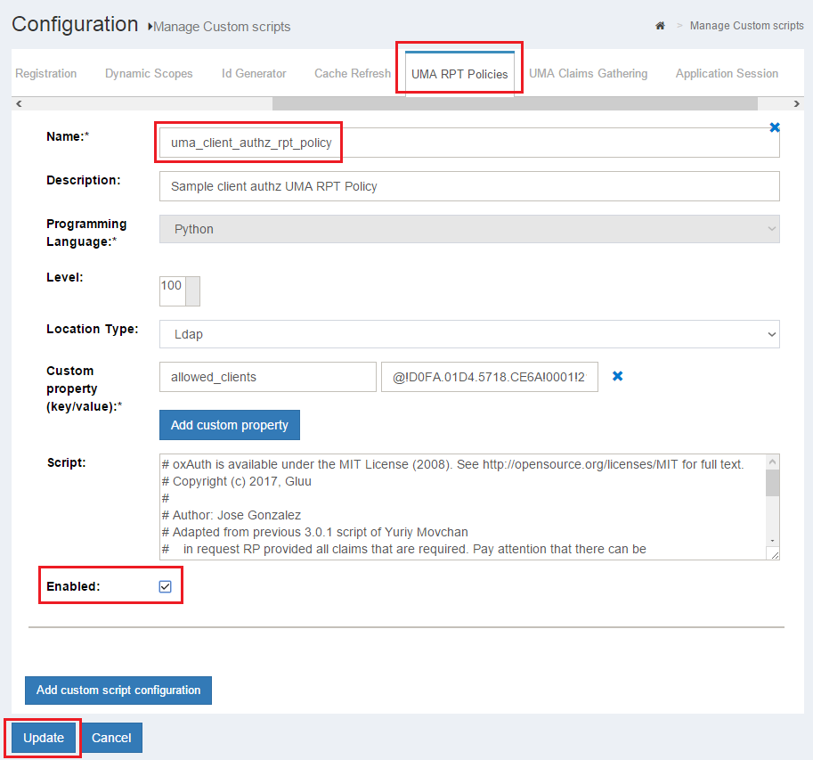Switch to the Dynamic Scopes tab
The image size is (813, 760).
click(x=149, y=74)
